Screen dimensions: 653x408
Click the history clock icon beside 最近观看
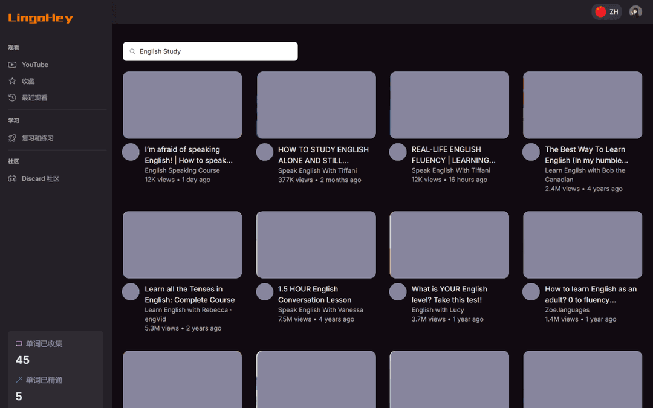coord(12,97)
